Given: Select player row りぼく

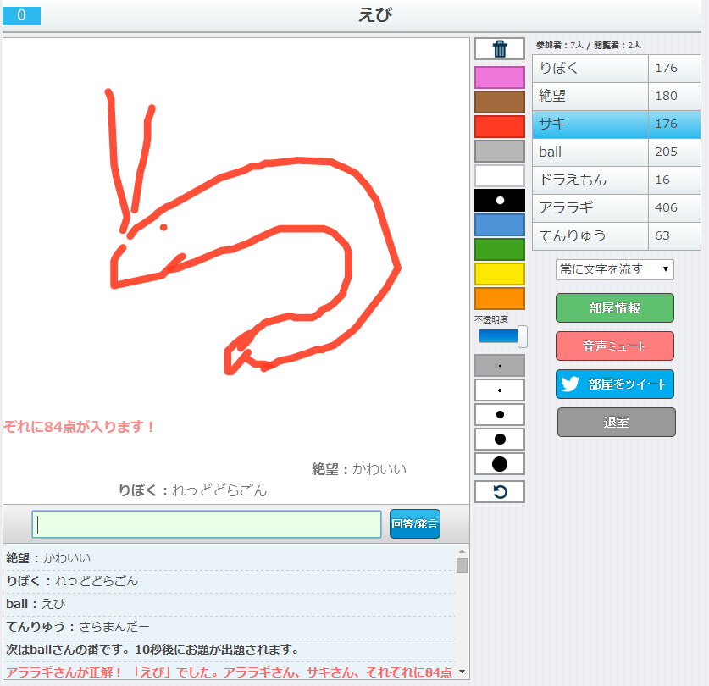Looking at the screenshot, I should click(x=617, y=69).
